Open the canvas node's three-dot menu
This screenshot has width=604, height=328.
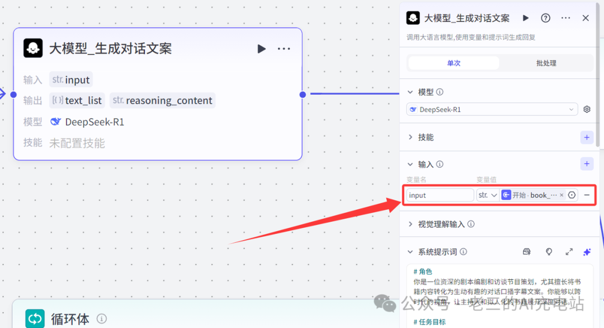(x=284, y=49)
